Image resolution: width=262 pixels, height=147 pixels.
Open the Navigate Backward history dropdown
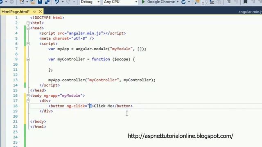tap(6, 2)
